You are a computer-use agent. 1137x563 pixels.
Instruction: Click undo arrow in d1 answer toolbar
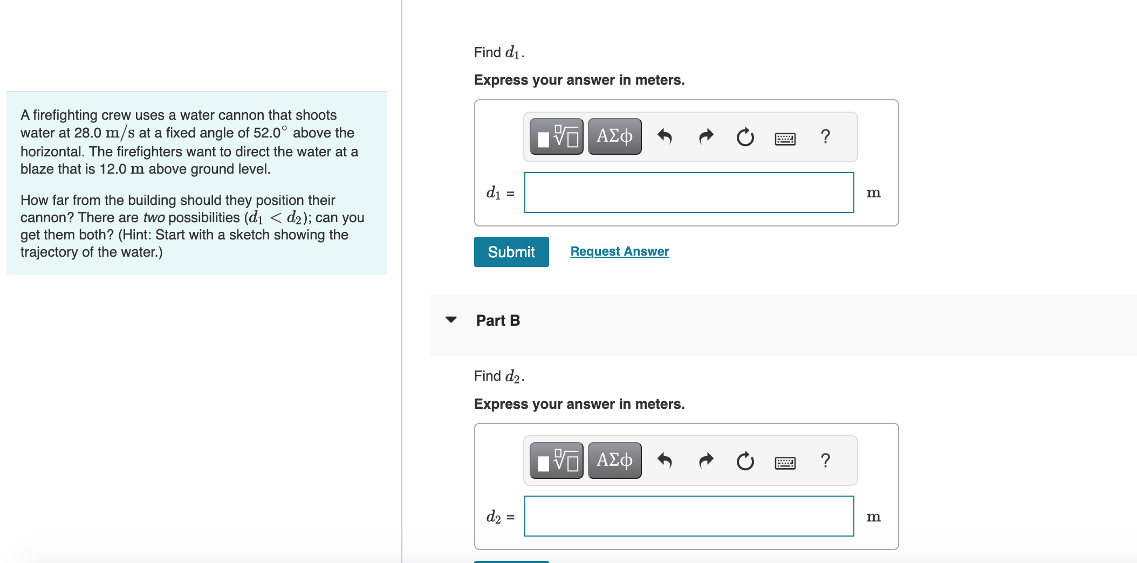click(x=665, y=137)
